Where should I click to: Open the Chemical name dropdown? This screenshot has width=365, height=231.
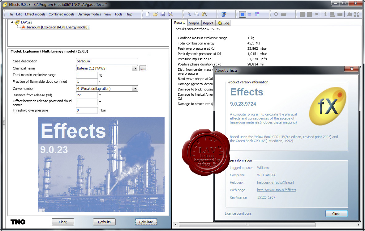135,68
